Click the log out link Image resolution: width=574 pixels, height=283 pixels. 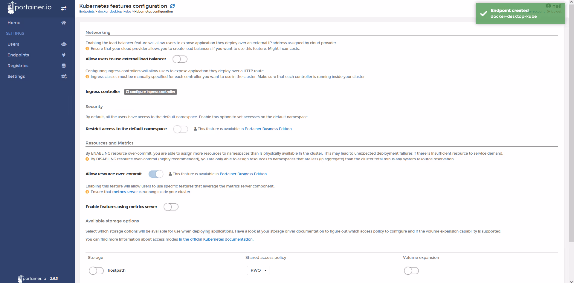(x=555, y=12)
